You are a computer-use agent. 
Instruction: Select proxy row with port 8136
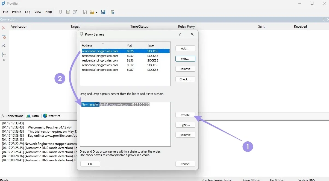[x=125, y=60]
